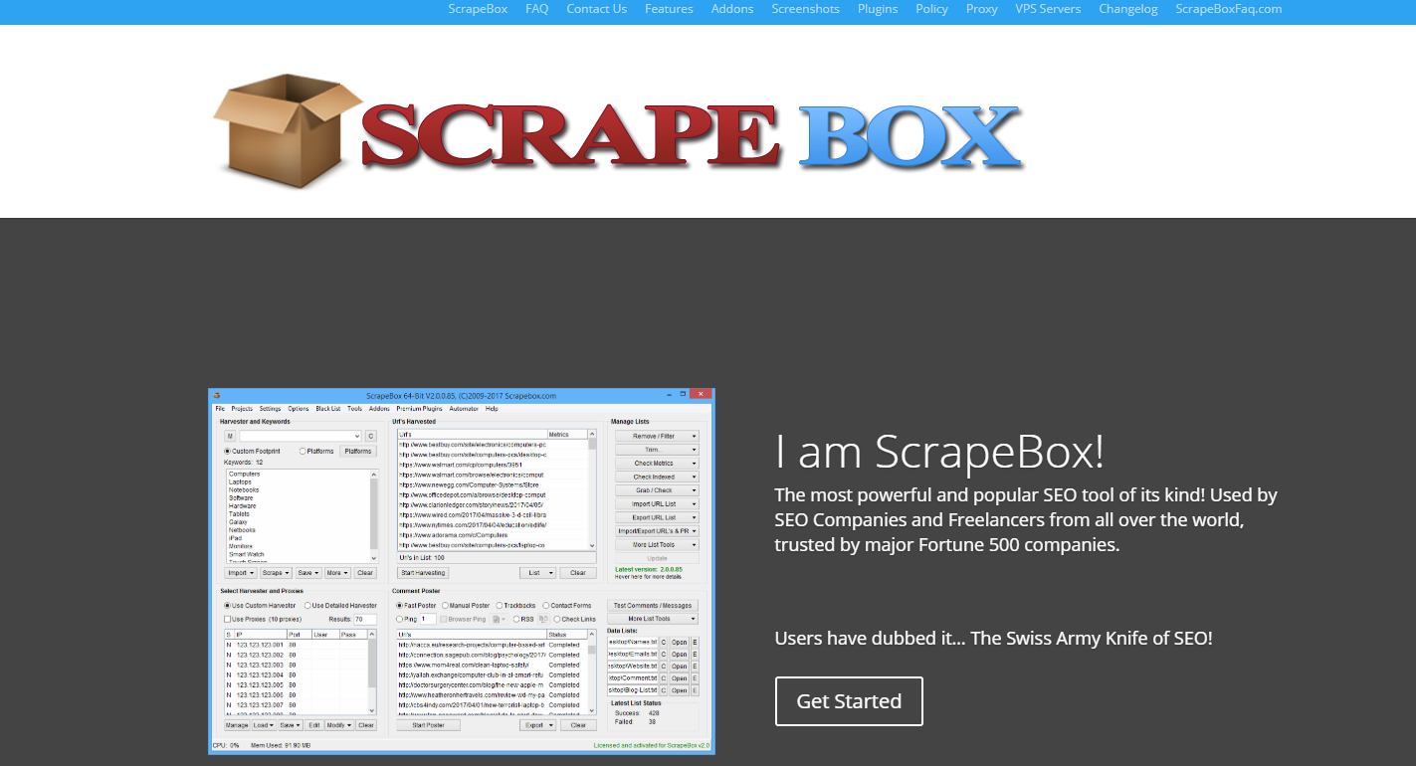Open the Black List menu

pyautogui.click(x=328, y=409)
